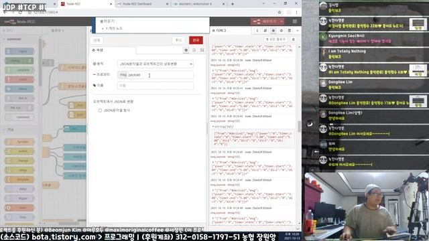This screenshot has width=429, height=241.
Task: Select the change node in palette
Action: pos(19,161)
